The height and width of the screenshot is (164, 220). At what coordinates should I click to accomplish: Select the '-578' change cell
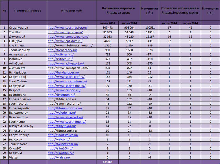(149, 50)
